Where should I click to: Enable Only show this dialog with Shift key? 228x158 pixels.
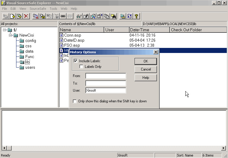pos(75,101)
